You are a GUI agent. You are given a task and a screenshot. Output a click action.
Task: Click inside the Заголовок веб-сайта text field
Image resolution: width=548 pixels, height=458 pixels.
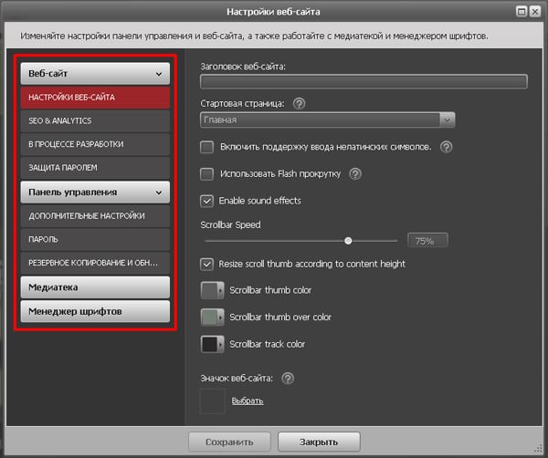tap(364, 82)
